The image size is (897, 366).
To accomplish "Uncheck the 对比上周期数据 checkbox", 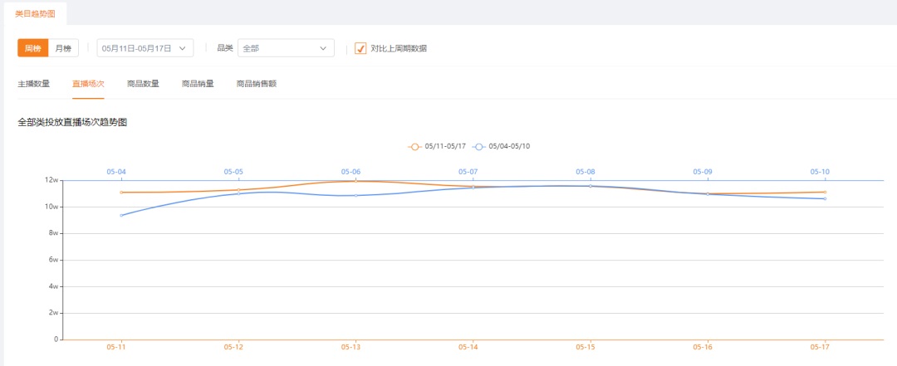I will (360, 49).
